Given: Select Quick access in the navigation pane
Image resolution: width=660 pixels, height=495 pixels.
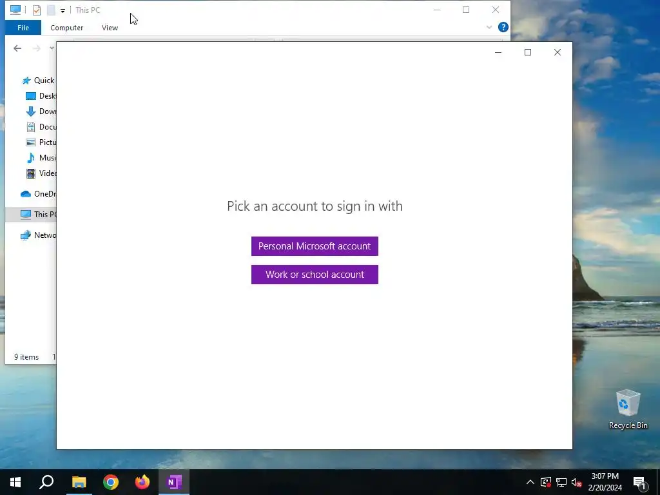Looking at the screenshot, I should (39, 81).
